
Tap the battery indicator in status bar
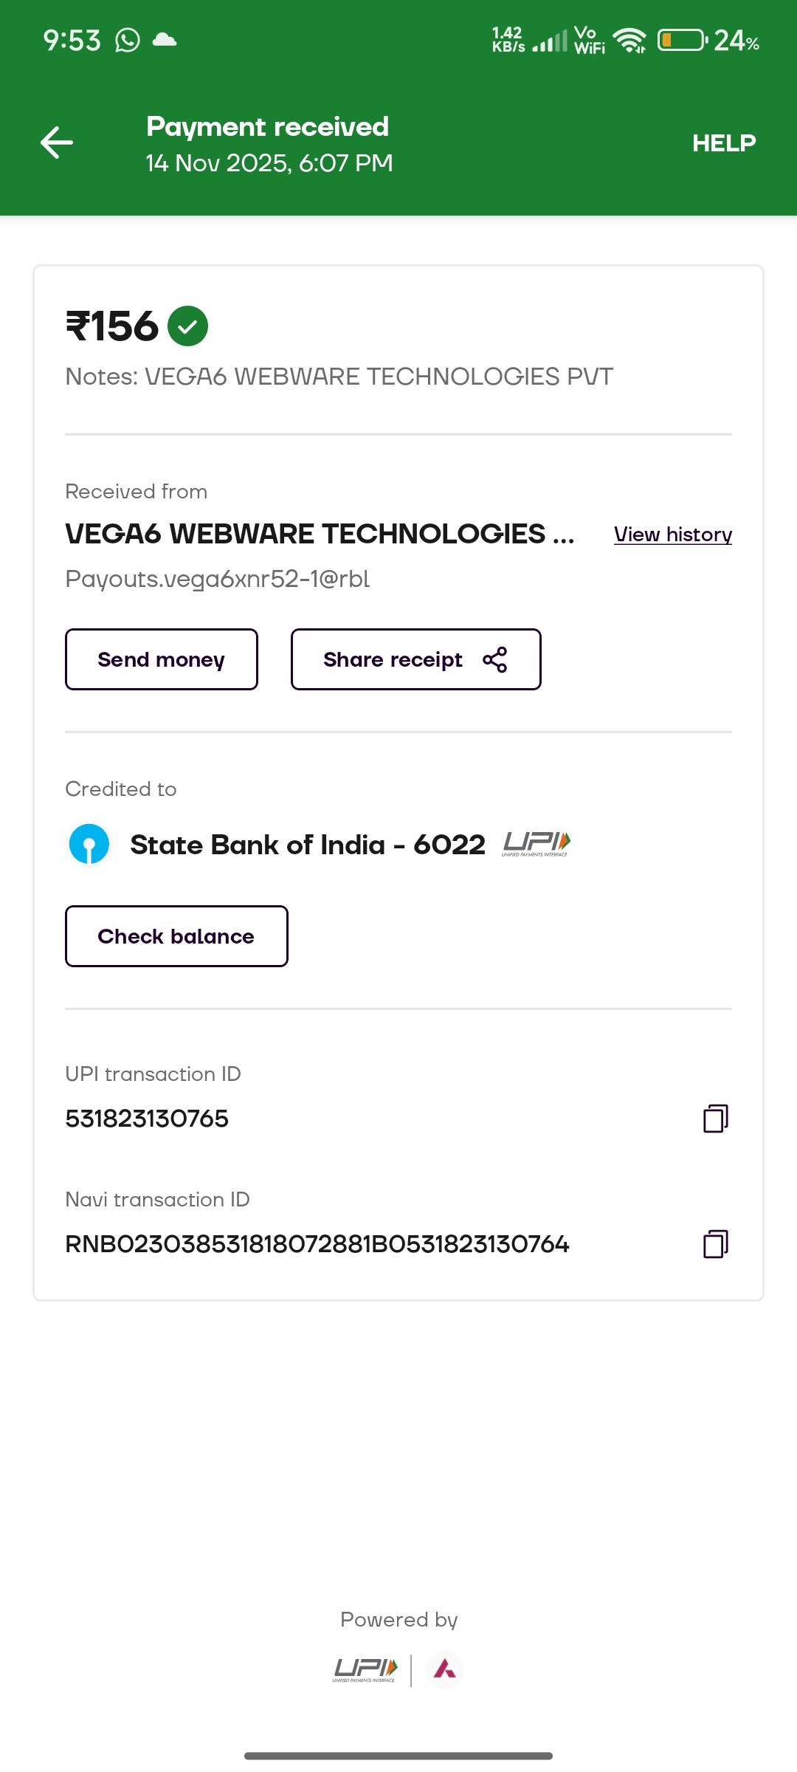point(682,40)
